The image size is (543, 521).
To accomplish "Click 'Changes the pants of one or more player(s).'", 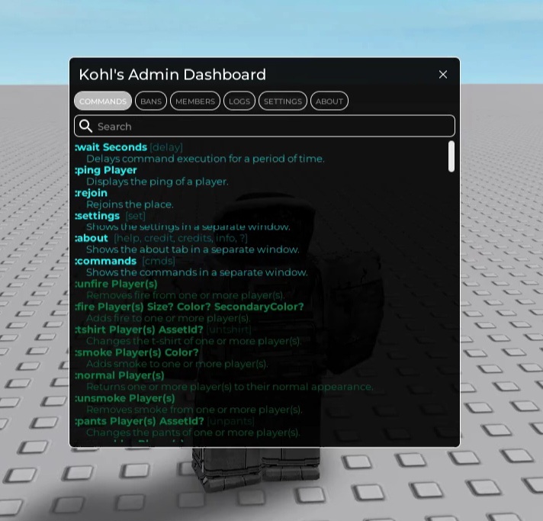I will [x=193, y=433].
